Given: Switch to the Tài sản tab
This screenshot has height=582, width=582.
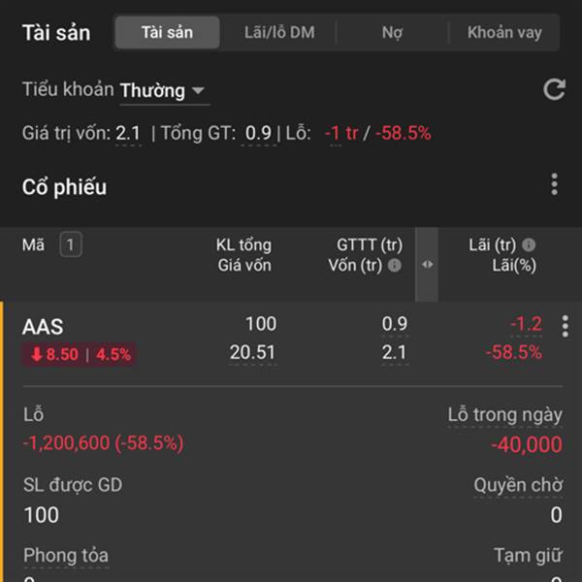Looking at the screenshot, I should pos(167,32).
